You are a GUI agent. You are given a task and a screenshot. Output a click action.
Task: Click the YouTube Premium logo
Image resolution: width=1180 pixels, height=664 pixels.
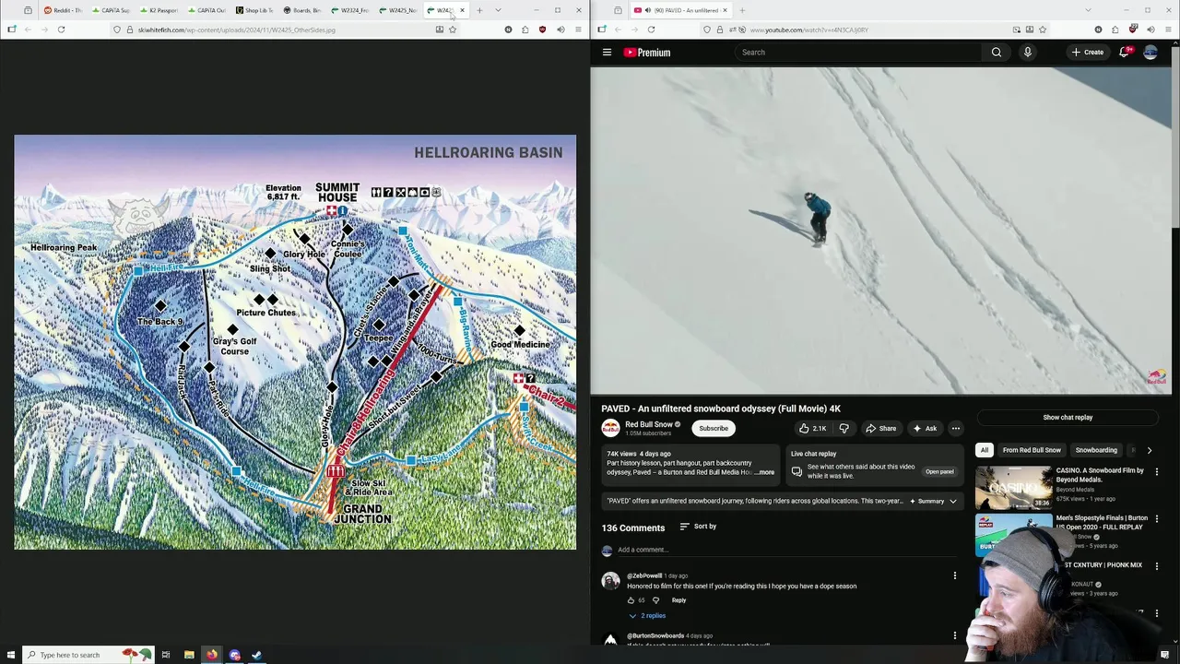[x=647, y=53]
